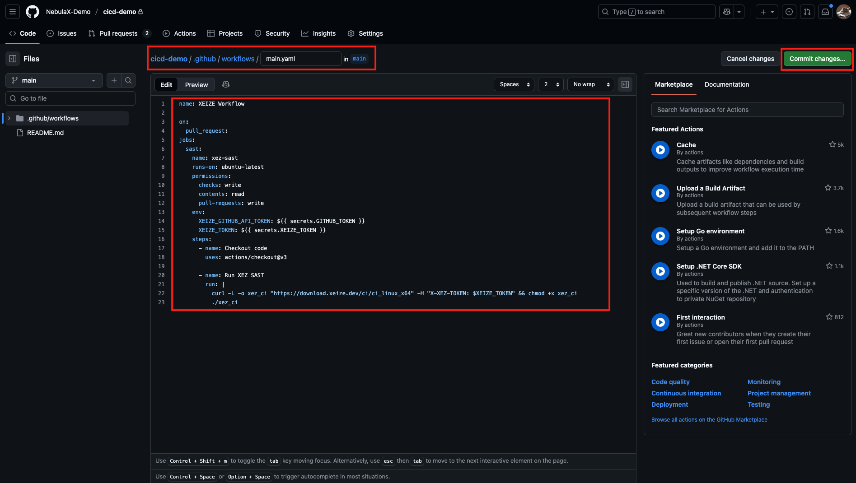The width and height of the screenshot is (856, 483).
Task: Click the Search Marketplace for Actions field
Action: tap(747, 110)
